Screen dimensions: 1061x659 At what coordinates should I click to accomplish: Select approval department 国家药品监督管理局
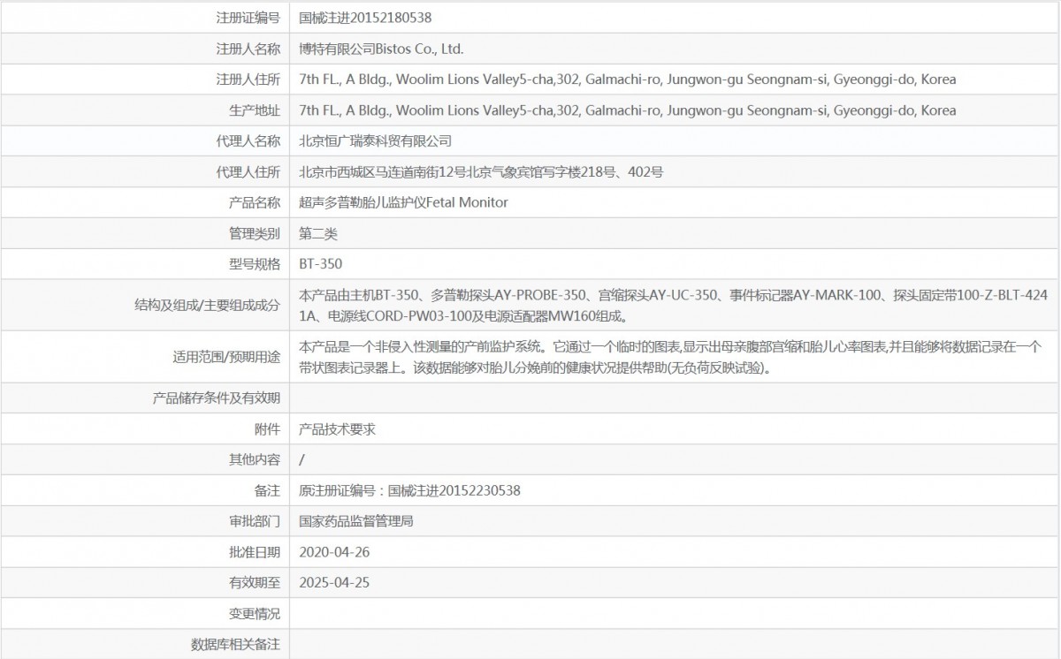click(356, 521)
